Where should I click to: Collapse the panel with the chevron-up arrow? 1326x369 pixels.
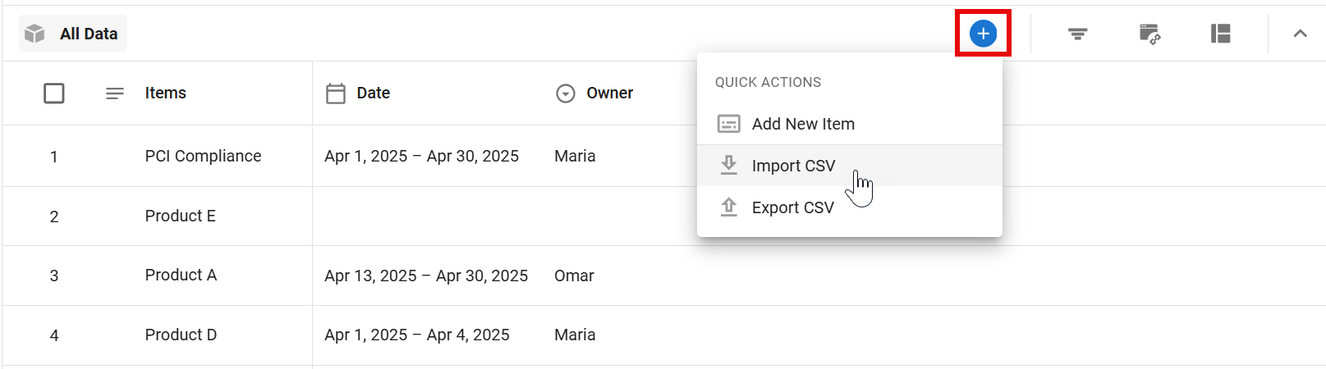[x=1300, y=34]
